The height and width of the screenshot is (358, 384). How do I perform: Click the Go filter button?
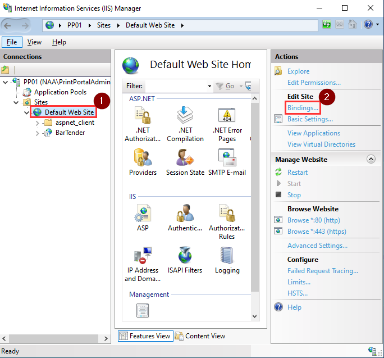click(x=225, y=86)
